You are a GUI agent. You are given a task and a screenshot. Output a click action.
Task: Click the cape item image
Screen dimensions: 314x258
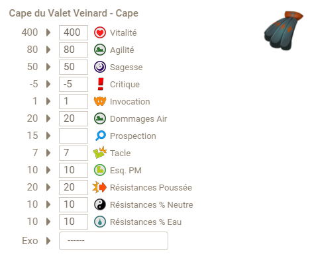pos(284,30)
